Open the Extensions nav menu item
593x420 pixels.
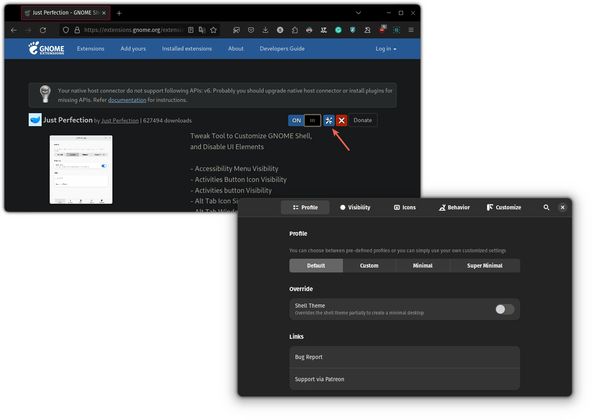click(91, 49)
